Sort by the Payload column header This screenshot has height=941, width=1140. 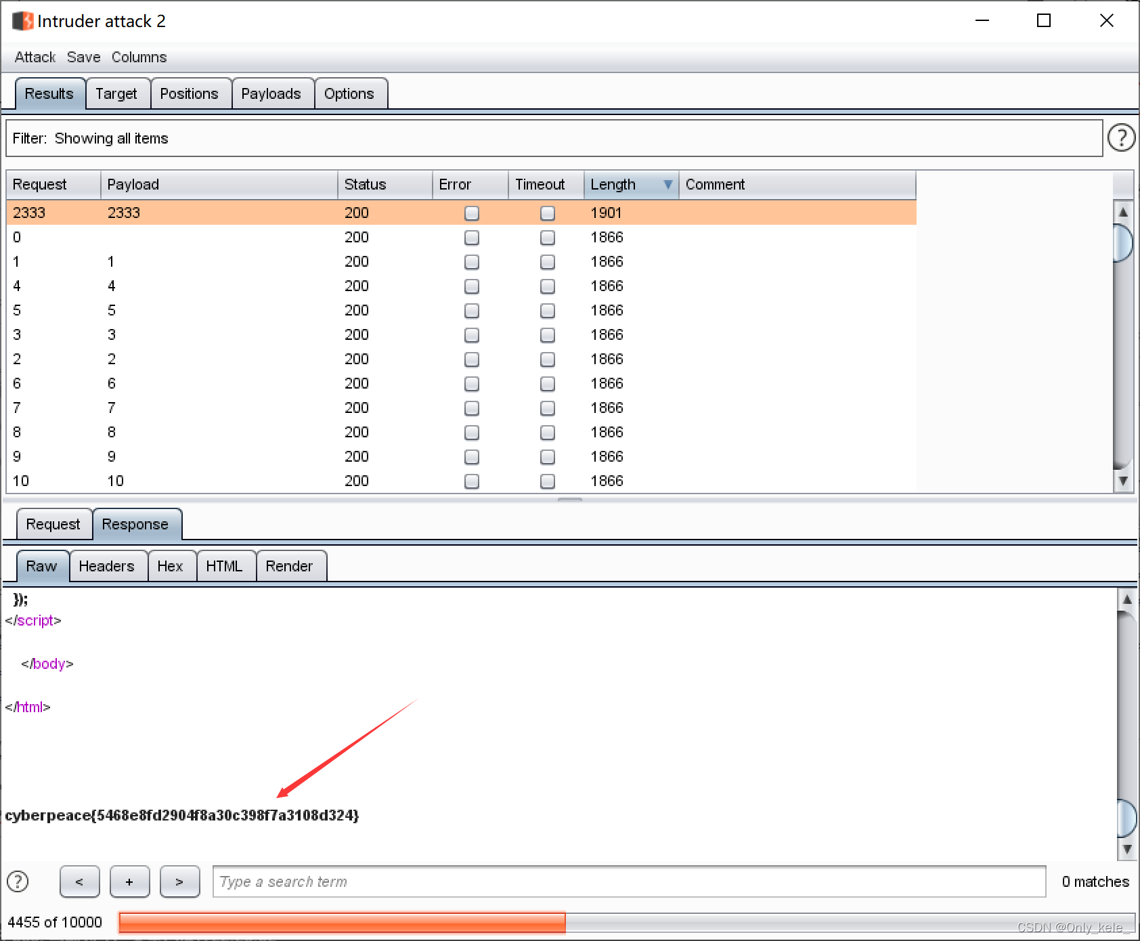219,184
